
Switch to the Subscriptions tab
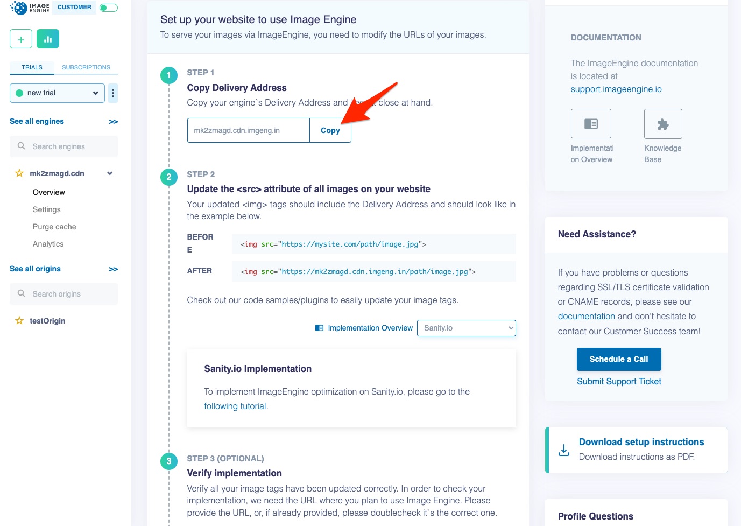pos(86,67)
